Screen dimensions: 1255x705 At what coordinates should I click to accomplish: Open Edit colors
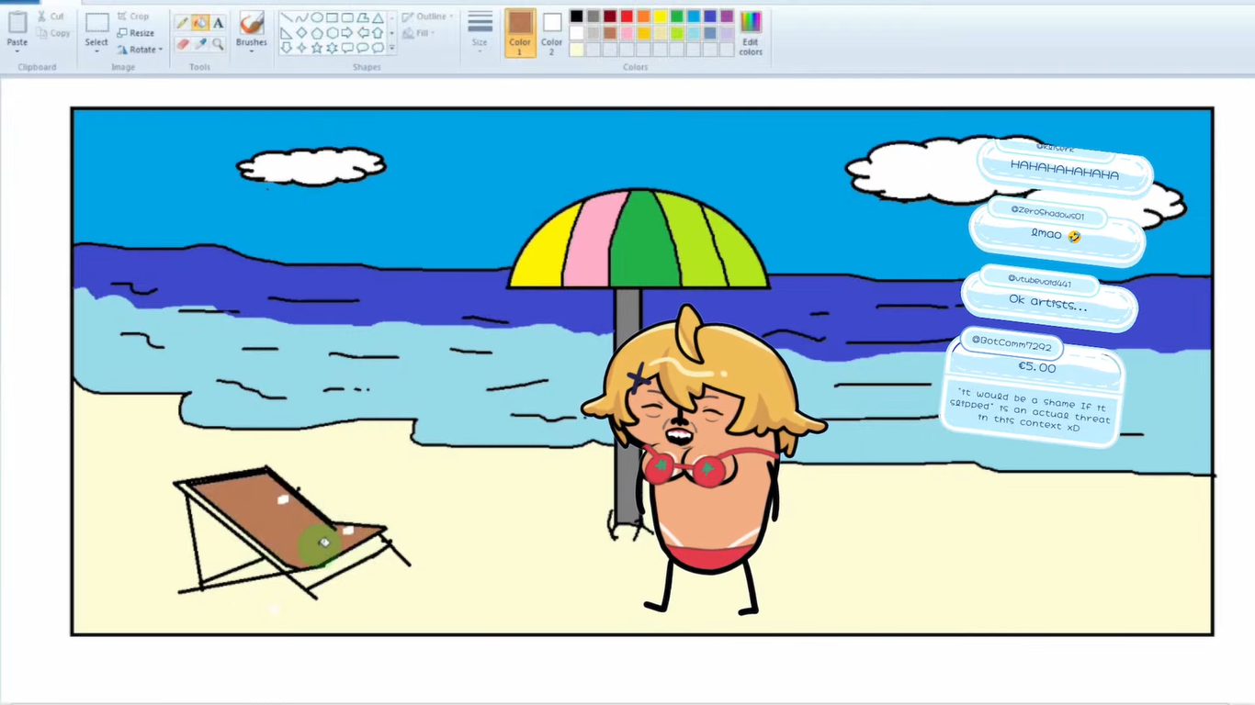coord(751,33)
